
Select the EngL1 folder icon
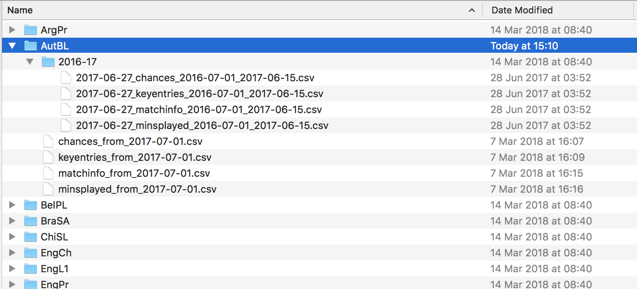click(x=31, y=268)
